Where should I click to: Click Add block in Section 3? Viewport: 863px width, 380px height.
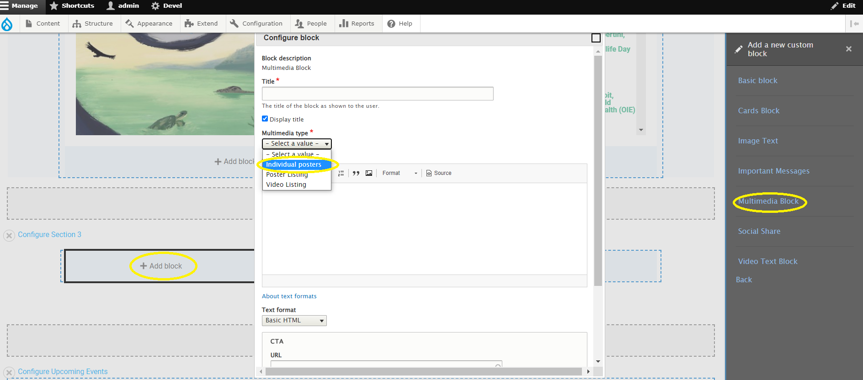[x=161, y=266]
